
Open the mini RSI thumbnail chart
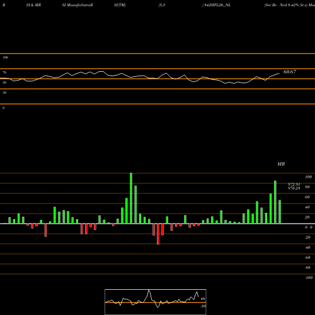coord(156,302)
